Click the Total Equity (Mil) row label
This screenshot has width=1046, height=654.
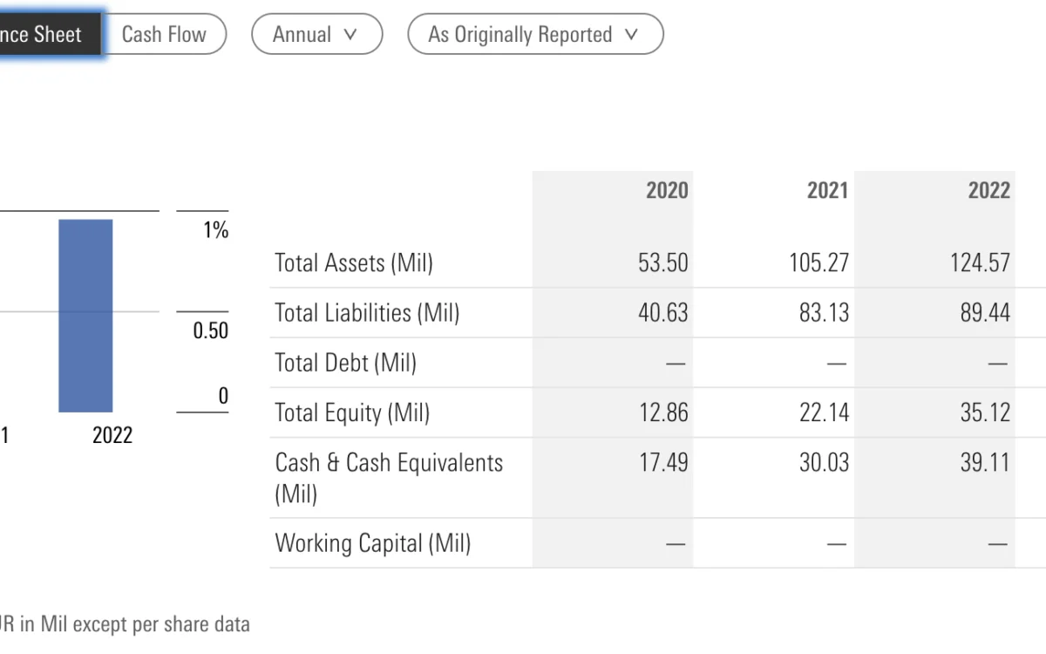click(352, 412)
